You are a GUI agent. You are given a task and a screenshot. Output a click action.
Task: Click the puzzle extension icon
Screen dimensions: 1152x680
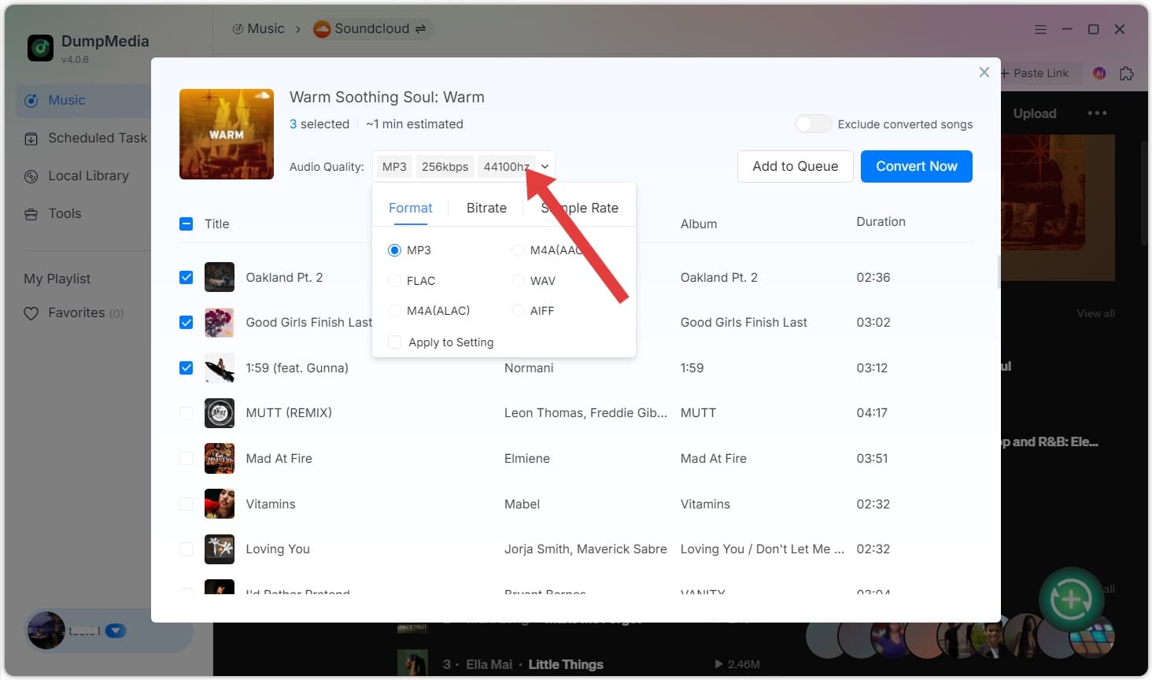pos(1127,73)
